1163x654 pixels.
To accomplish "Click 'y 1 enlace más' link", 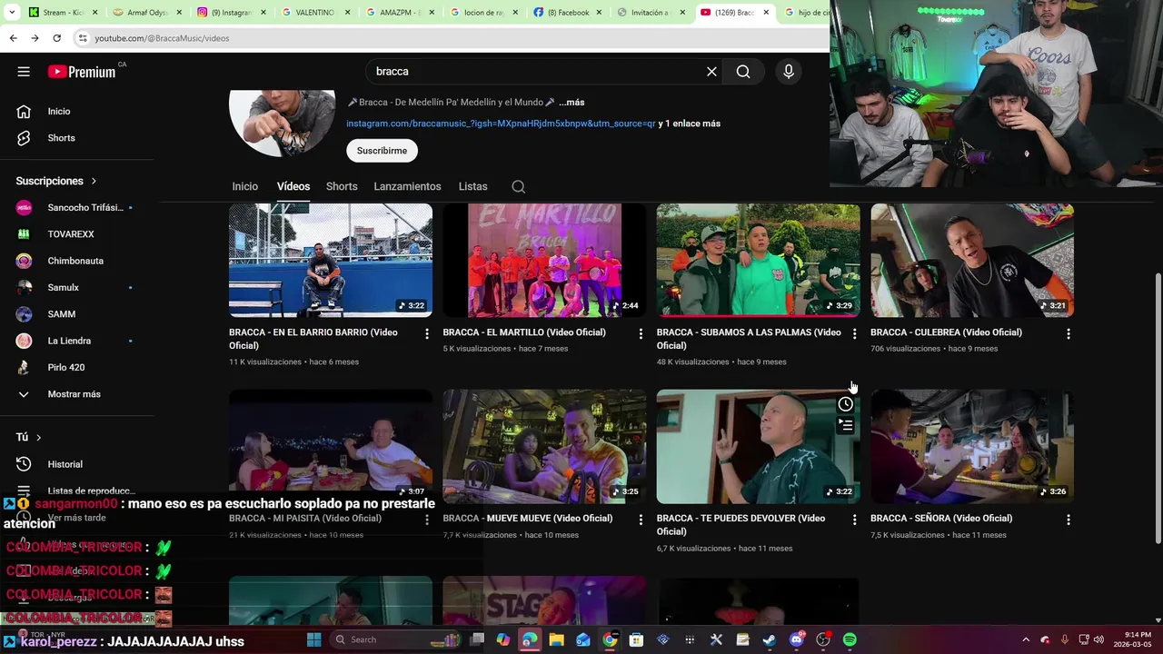I will (690, 124).
